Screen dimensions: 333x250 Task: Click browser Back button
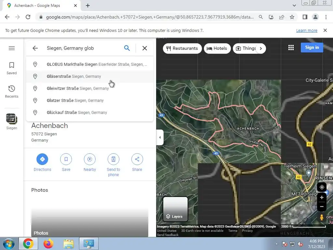tap(7, 17)
